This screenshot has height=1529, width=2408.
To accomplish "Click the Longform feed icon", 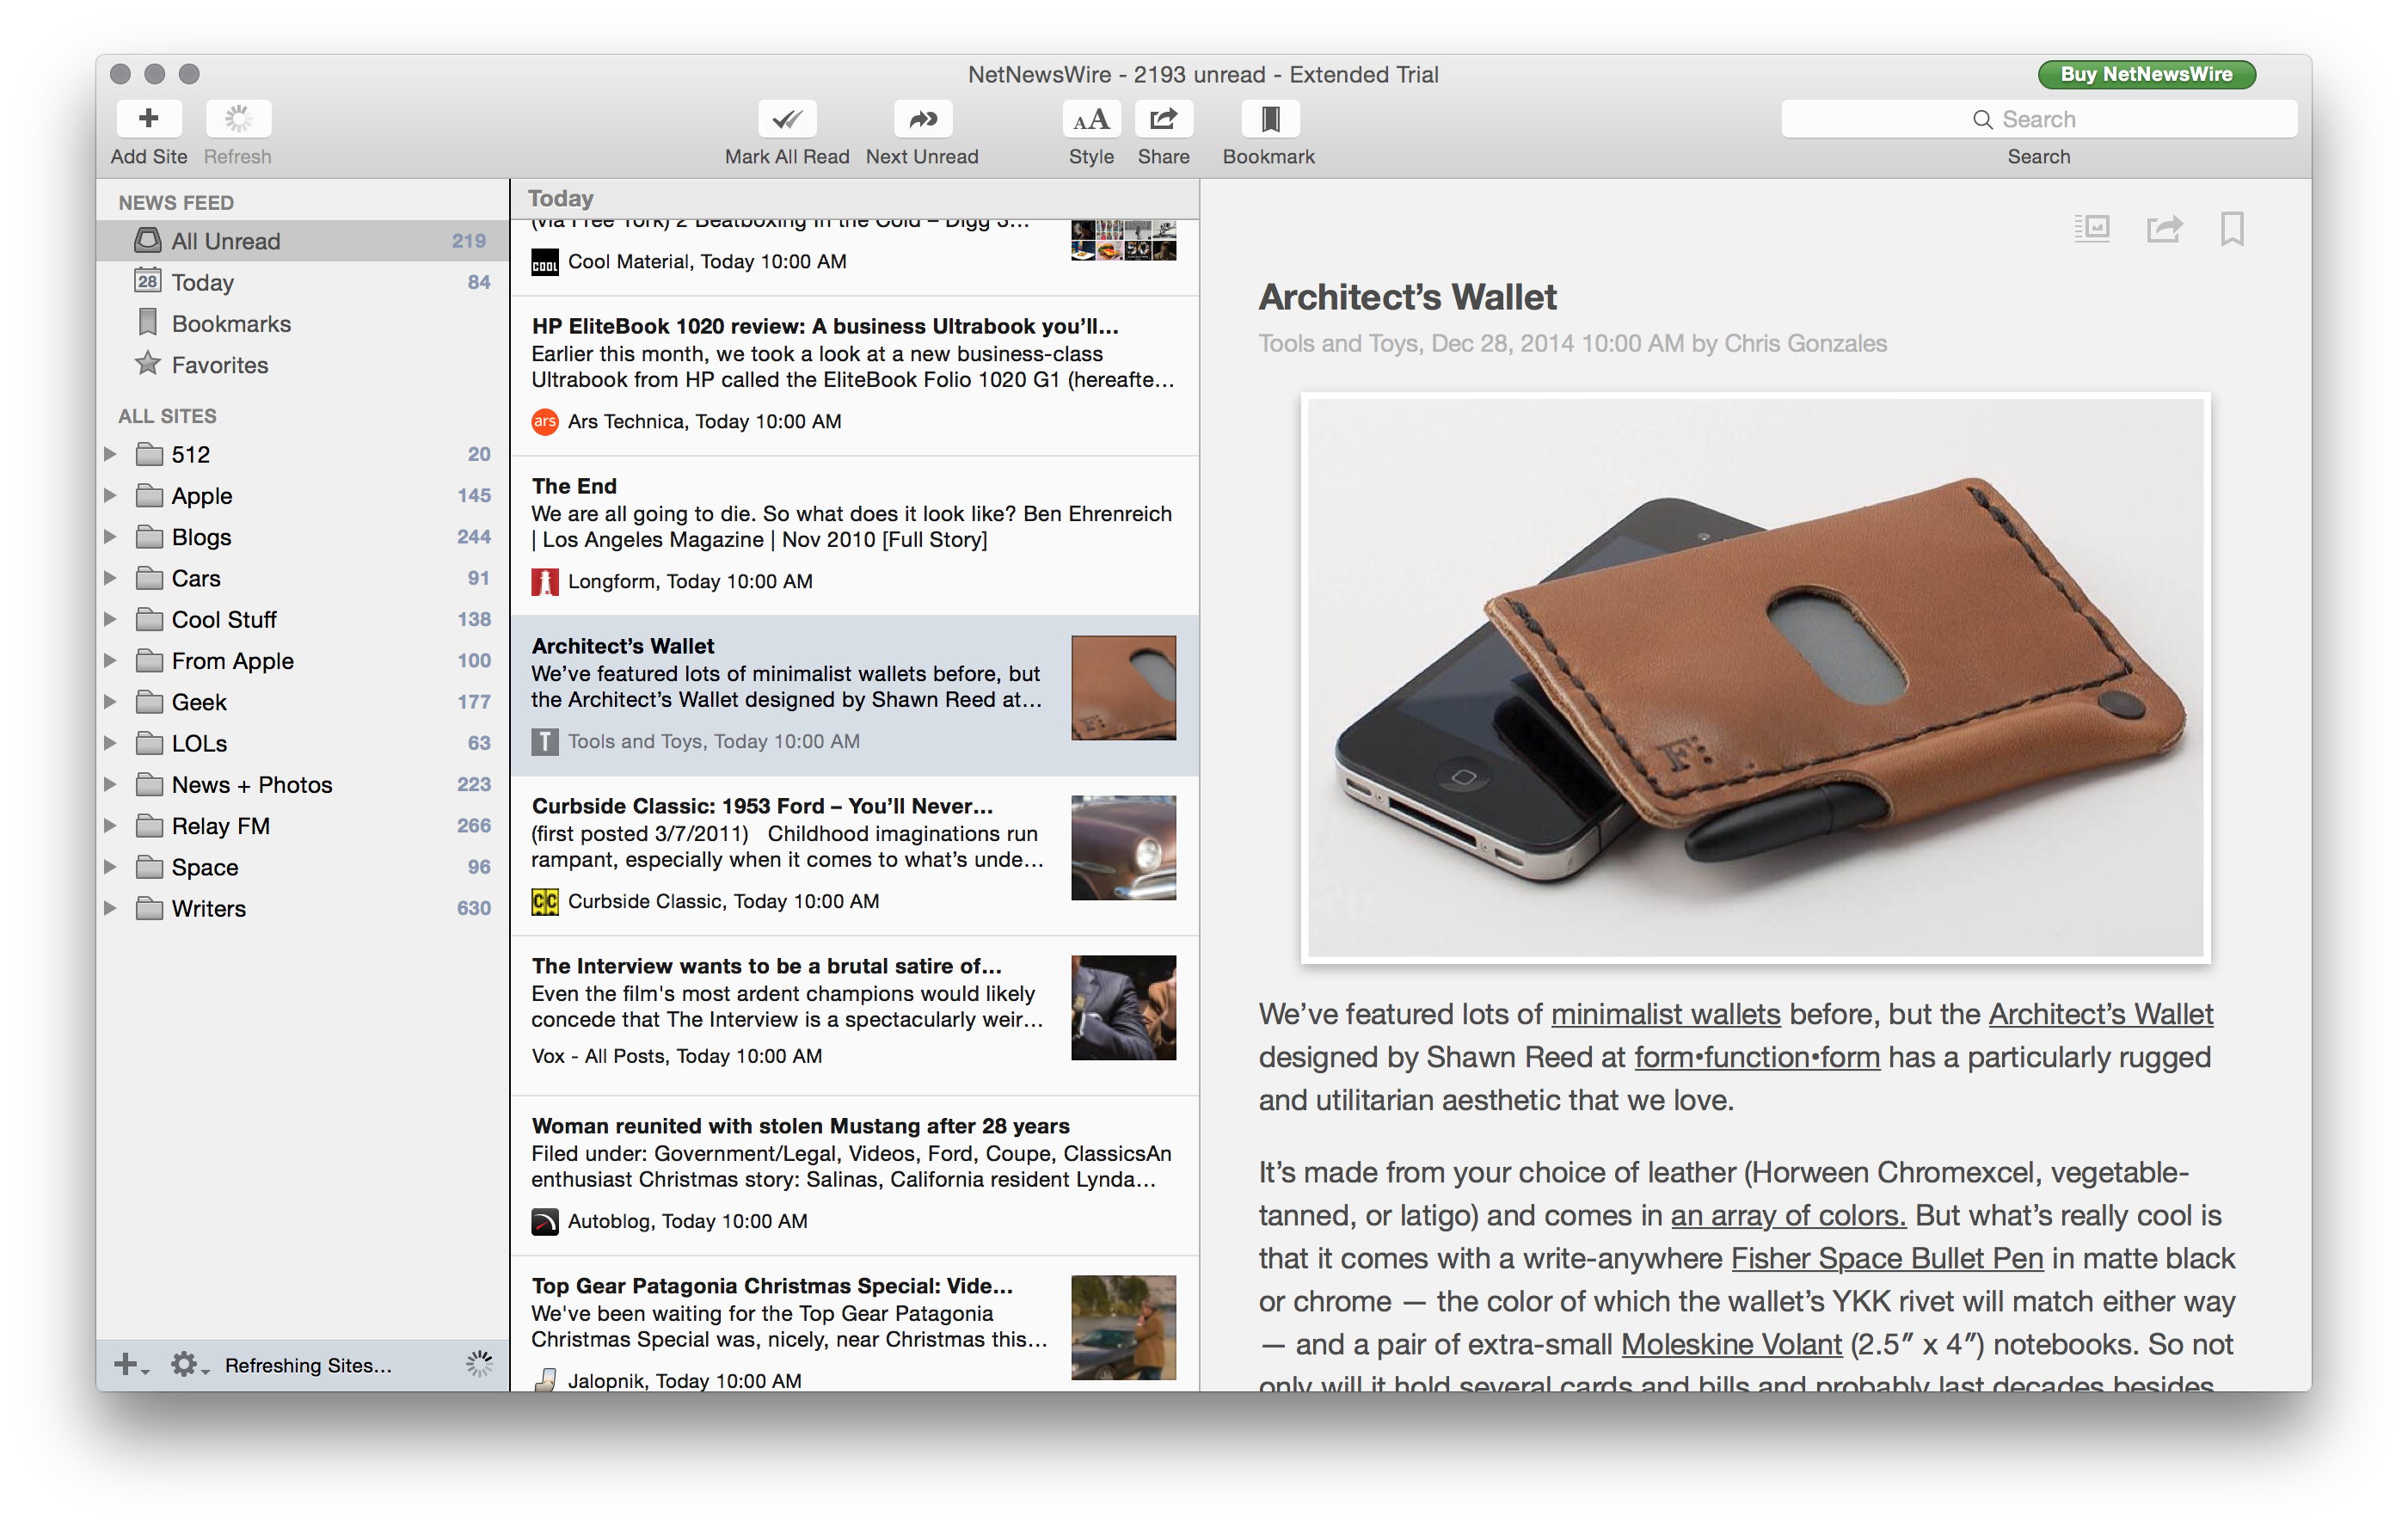I will (x=544, y=581).
